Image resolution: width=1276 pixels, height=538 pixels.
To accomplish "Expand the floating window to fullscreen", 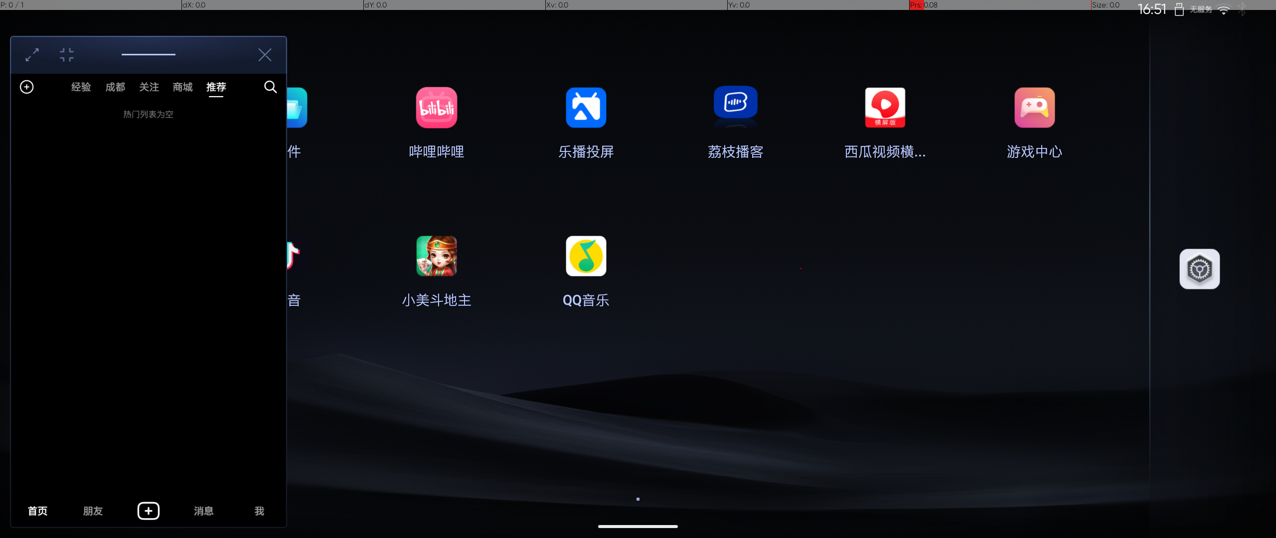I will coord(32,55).
